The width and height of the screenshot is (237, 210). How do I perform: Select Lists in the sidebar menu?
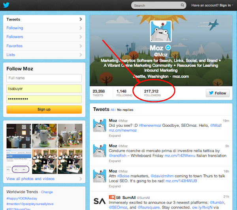point(44,55)
